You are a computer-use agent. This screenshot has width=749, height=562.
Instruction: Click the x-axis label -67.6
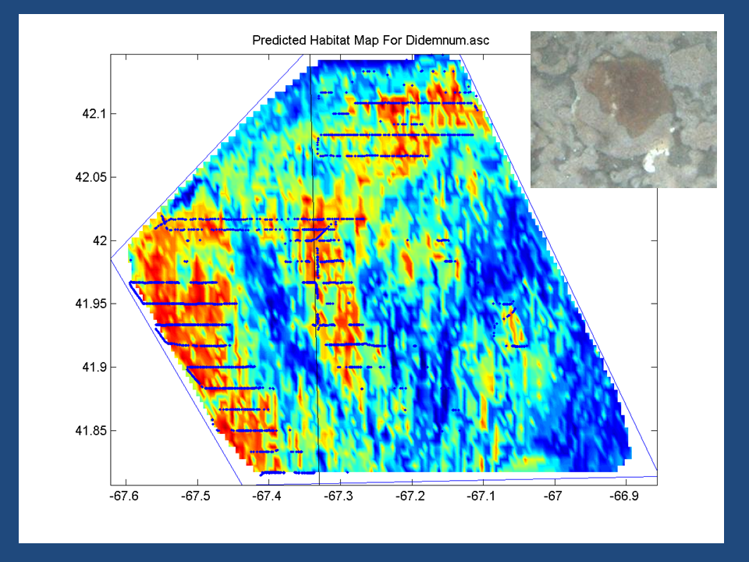124,496
